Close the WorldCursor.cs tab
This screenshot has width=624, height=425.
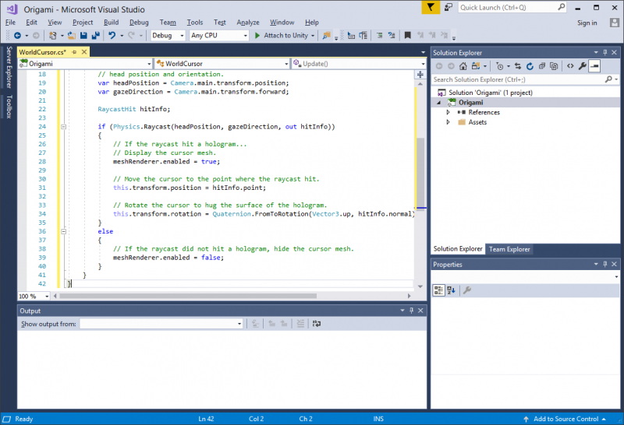coord(84,52)
